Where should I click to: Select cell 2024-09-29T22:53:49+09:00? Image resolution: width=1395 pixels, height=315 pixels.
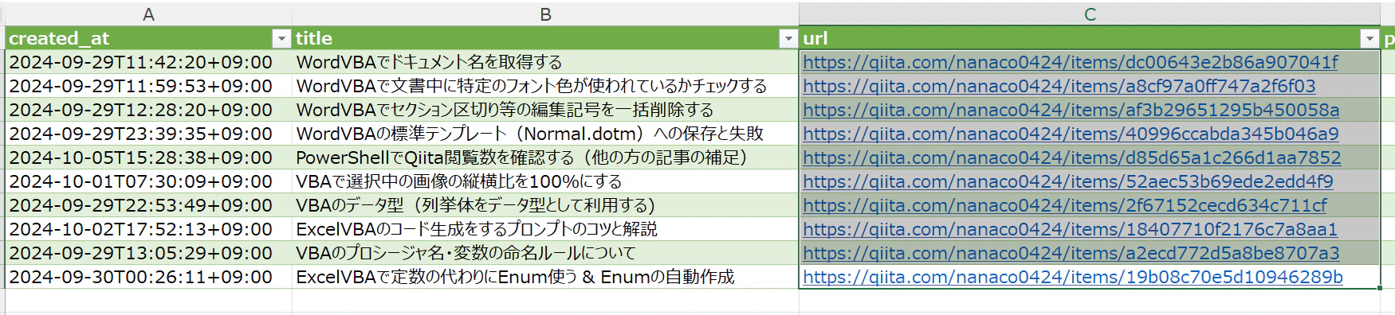(x=148, y=205)
